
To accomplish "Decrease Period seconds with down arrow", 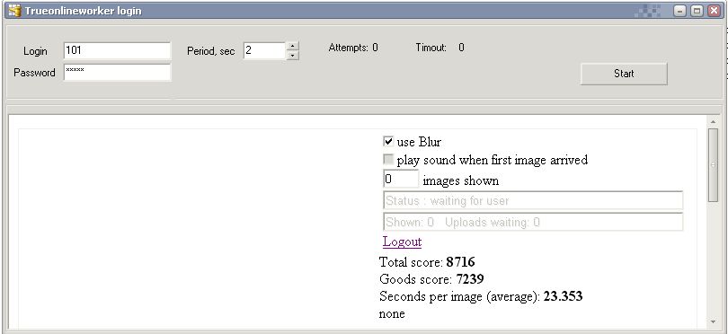I will point(292,55).
